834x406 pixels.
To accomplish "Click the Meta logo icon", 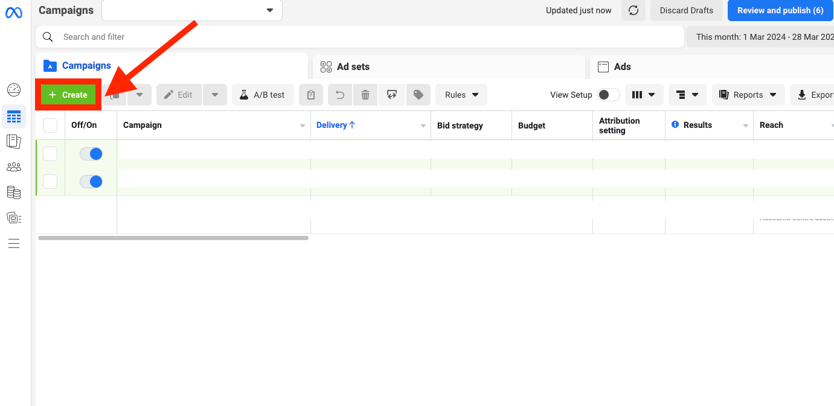I will point(14,12).
